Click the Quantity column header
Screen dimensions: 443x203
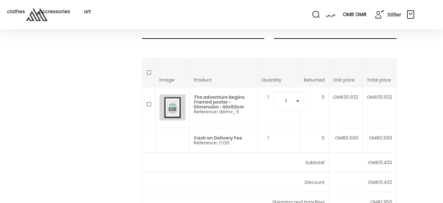pyautogui.click(x=271, y=80)
